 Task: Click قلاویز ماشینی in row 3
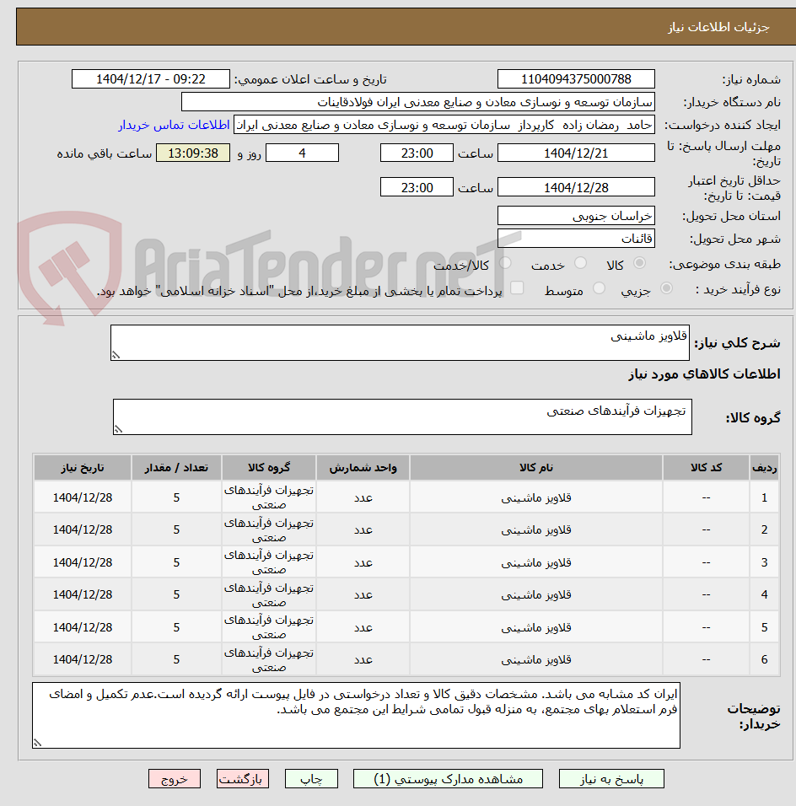pyautogui.click(x=535, y=562)
